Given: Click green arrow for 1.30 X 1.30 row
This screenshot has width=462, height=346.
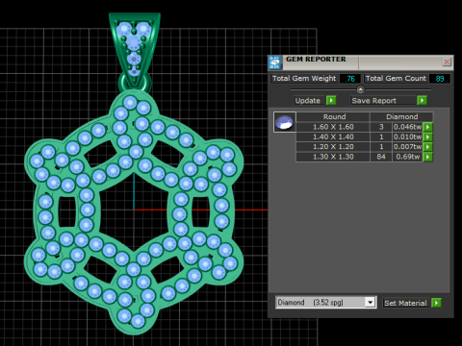Looking at the screenshot, I should (427, 157).
